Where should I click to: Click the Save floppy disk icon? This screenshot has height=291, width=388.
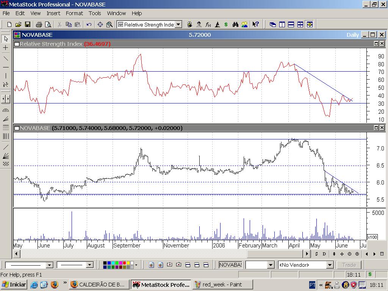[28, 25]
